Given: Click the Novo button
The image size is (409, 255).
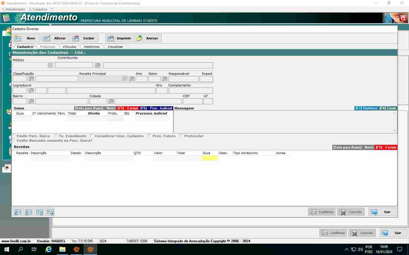Looking at the screenshot, I should click(26, 38).
